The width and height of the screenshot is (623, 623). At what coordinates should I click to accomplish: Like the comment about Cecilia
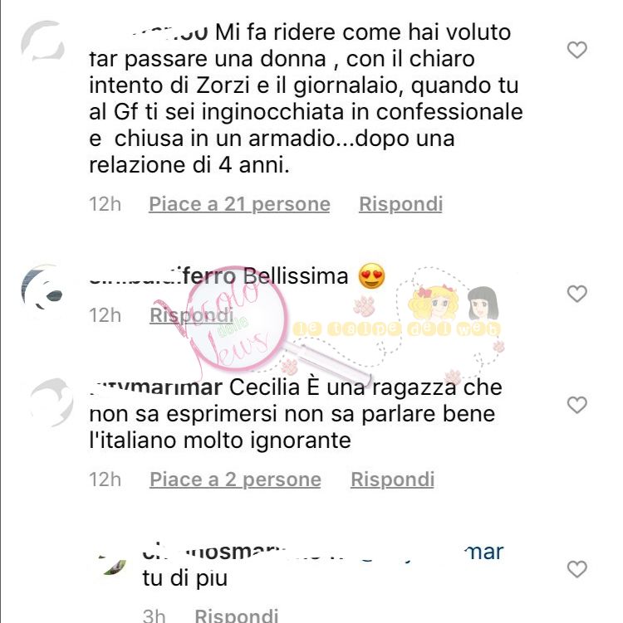576,406
